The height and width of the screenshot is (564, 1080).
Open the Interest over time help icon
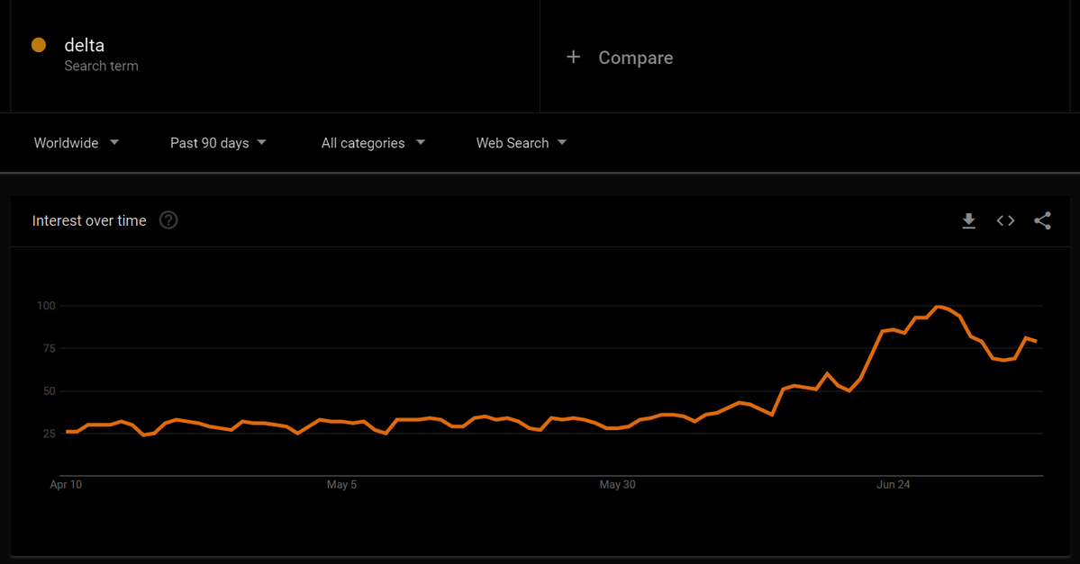click(168, 220)
